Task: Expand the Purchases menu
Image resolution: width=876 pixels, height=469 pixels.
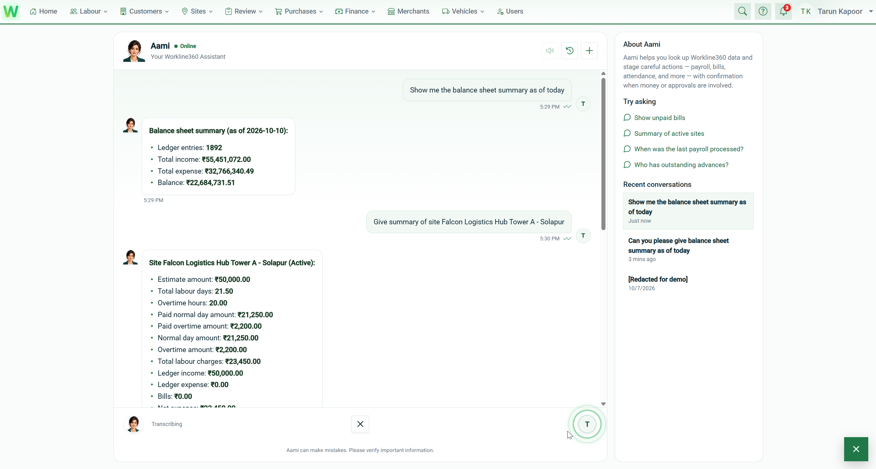Action: (299, 11)
